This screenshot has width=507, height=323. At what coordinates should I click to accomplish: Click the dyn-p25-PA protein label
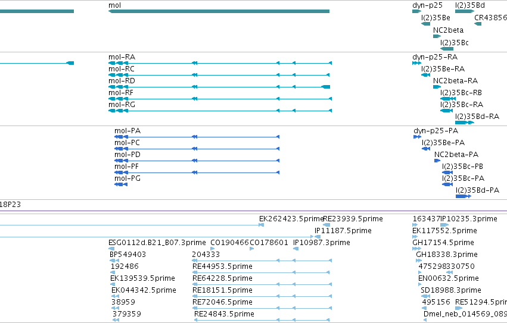436,131
